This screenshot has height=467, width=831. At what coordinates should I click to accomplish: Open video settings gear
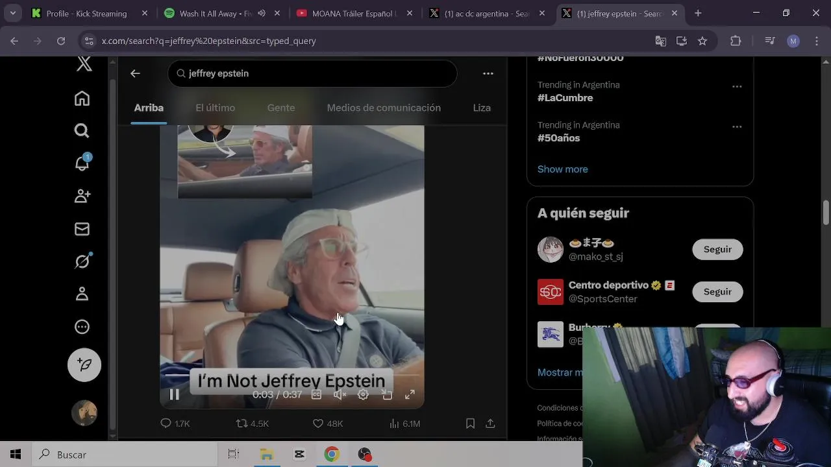tap(363, 394)
